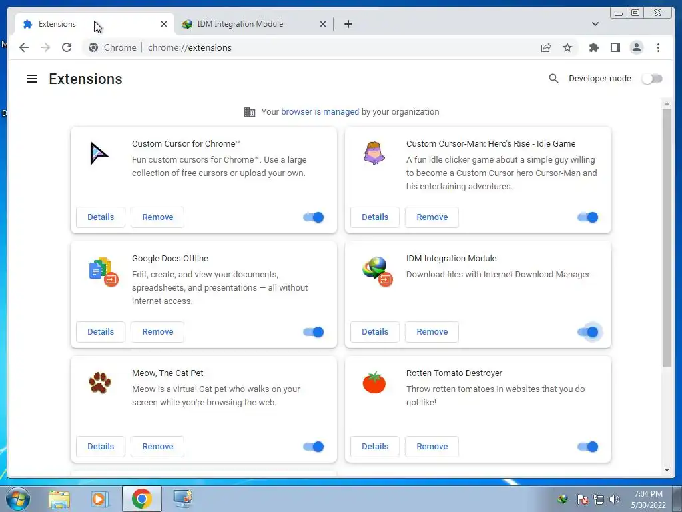Image resolution: width=682 pixels, height=512 pixels.
Task: Open the tab search dropdown chevron
Action: 595,24
